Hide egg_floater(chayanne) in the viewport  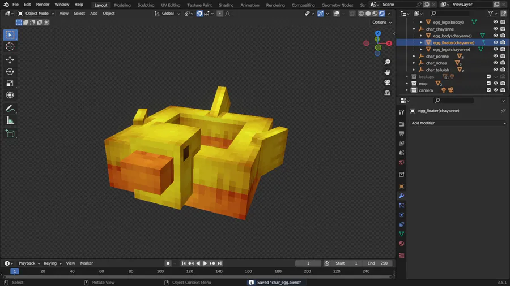coord(495,42)
